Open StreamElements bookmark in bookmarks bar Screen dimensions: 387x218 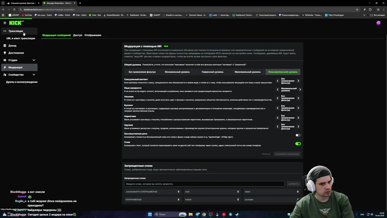(x=114, y=15)
